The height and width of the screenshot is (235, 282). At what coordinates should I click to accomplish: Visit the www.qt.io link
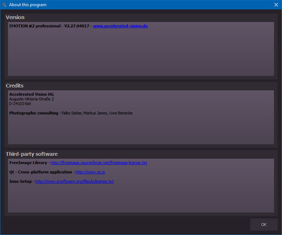click(90, 172)
